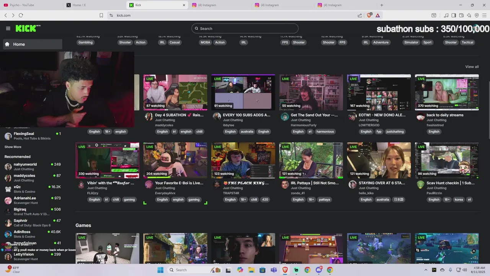The height and width of the screenshot is (276, 490).
Task: Switch to the Psycho - YouTube tab
Action: [31, 5]
